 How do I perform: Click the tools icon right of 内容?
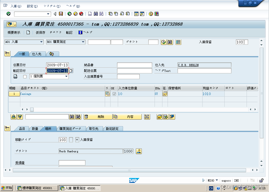click(147, 117)
